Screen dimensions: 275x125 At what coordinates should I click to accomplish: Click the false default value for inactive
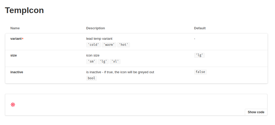[x=200, y=72]
